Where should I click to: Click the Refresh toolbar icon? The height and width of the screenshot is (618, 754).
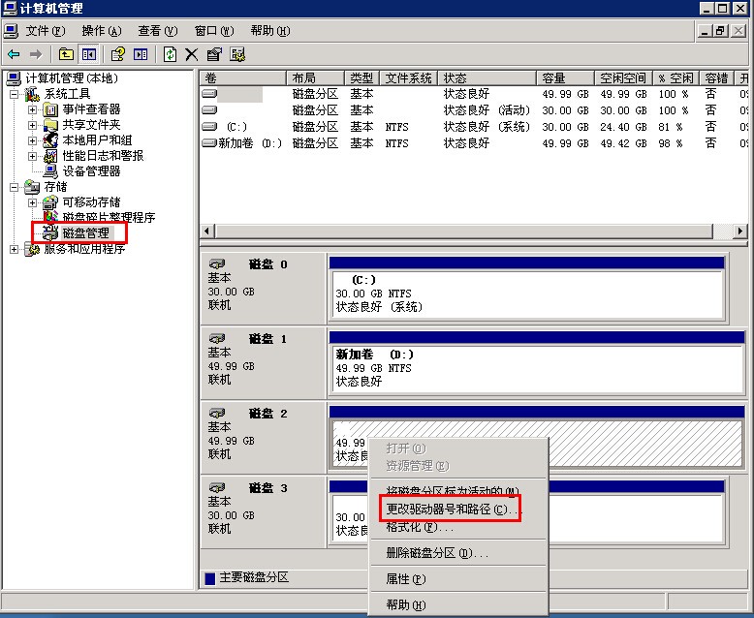click(171, 54)
